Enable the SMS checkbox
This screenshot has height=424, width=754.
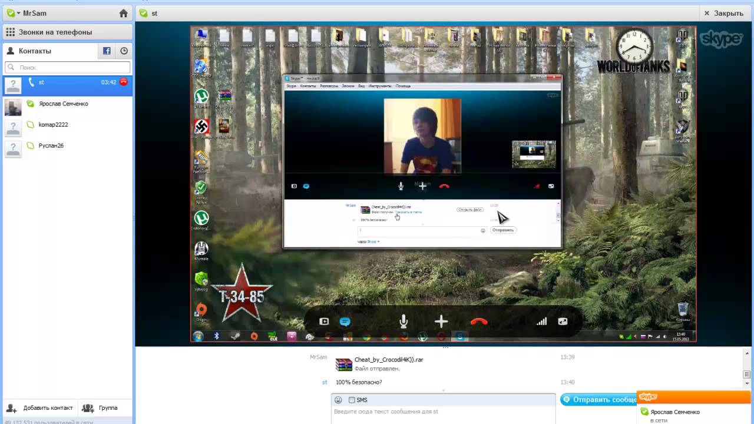[x=352, y=400]
